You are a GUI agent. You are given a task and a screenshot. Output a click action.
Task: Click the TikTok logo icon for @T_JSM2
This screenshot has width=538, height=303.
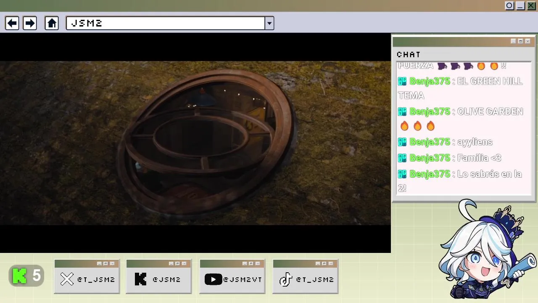[x=286, y=279]
